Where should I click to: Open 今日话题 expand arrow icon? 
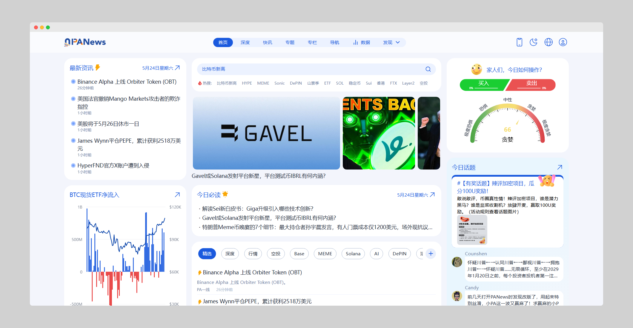(x=560, y=167)
